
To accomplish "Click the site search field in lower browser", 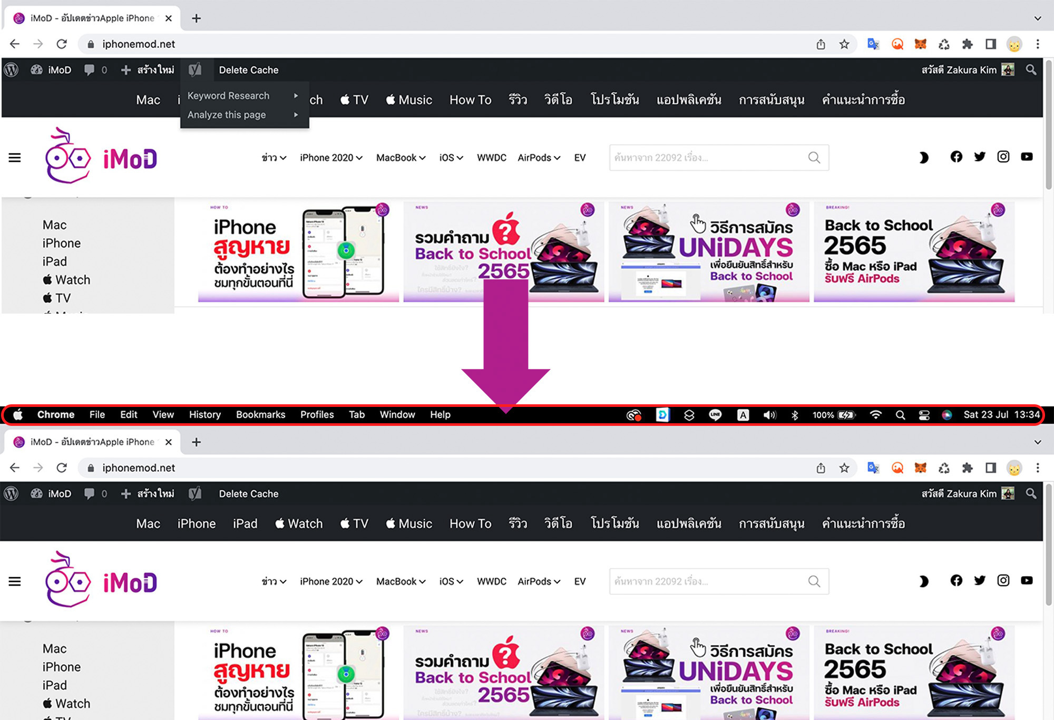I will point(706,581).
